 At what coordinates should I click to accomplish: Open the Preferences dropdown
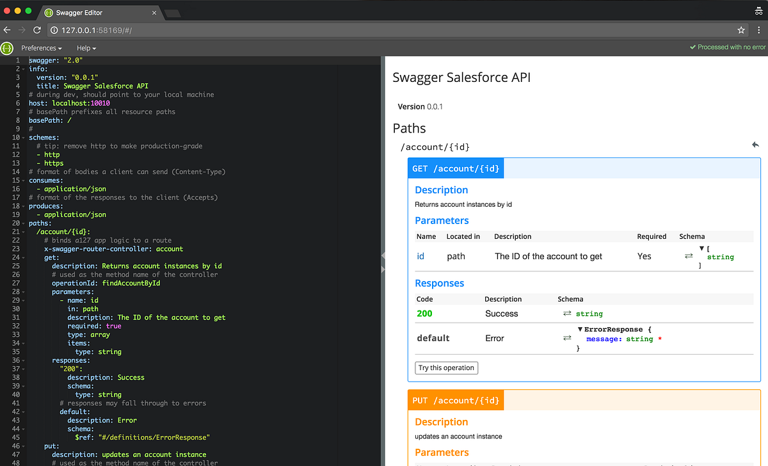40,48
